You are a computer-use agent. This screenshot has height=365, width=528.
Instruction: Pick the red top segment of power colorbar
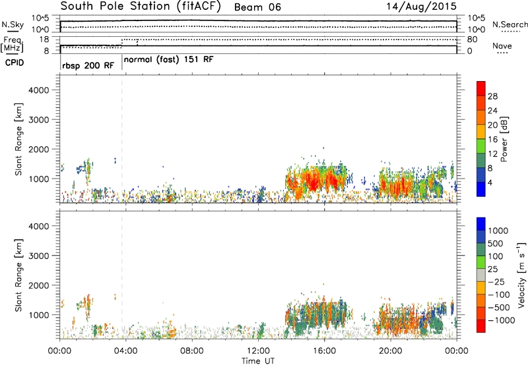click(x=481, y=88)
